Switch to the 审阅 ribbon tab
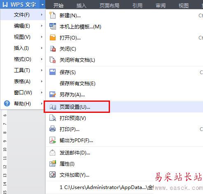Screen dimensions: 203x194 161,5
